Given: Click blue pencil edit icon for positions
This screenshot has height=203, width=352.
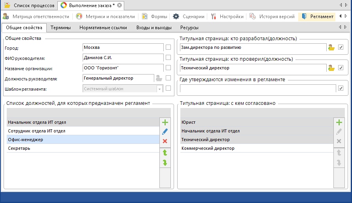Looking at the screenshot, I should (x=165, y=132).
